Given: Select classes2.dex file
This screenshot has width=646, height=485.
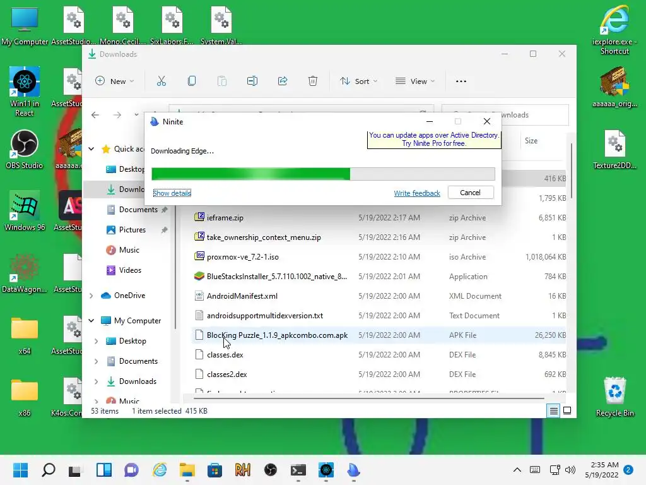Looking at the screenshot, I should point(379,374).
